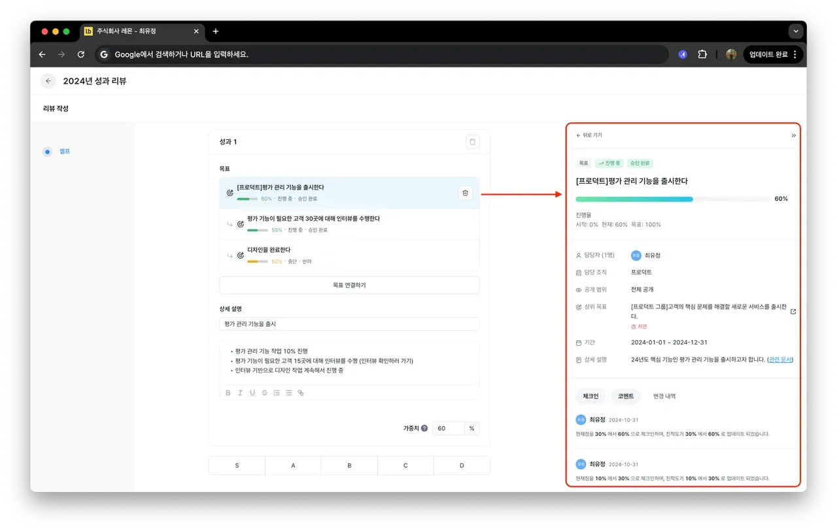This screenshot has height=532, width=837.
Task: Open the 관련 문서 link
Action: 780,359
